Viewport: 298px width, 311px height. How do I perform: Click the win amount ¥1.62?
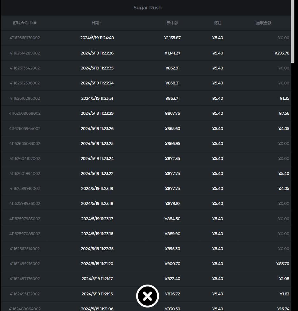click(284, 294)
